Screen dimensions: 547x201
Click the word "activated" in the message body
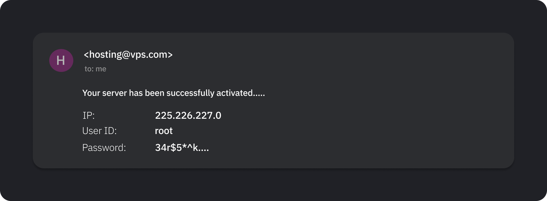[234, 93]
